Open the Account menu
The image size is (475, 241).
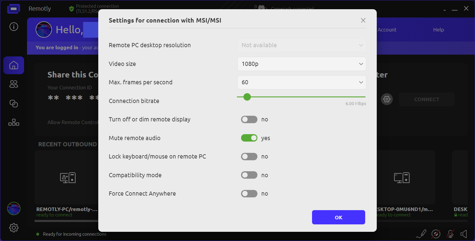click(387, 30)
